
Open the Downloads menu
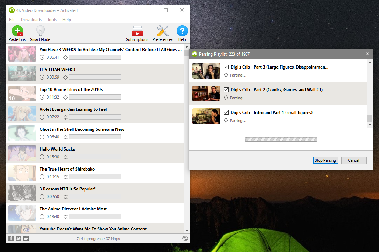(x=31, y=20)
